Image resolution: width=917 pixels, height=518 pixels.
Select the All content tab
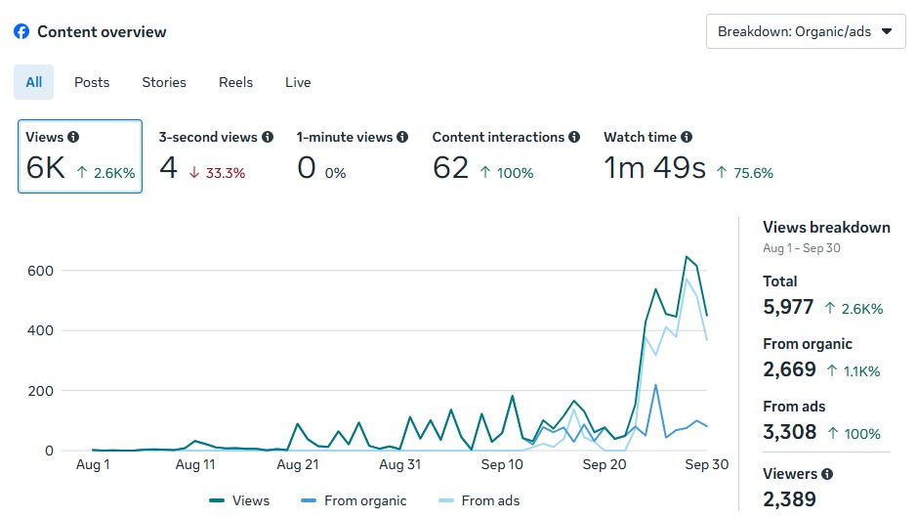pos(33,82)
